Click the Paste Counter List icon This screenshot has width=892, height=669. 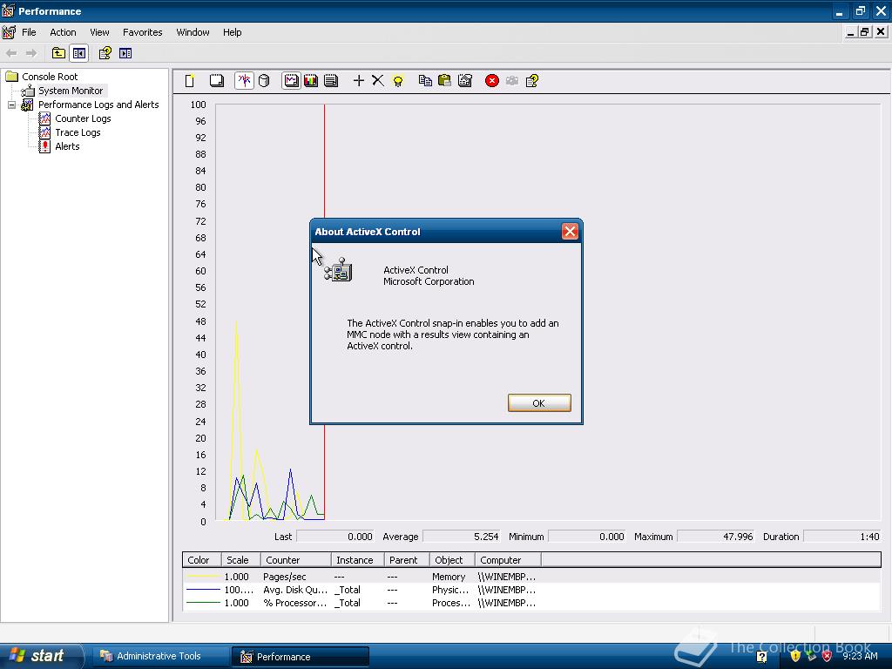tap(445, 81)
